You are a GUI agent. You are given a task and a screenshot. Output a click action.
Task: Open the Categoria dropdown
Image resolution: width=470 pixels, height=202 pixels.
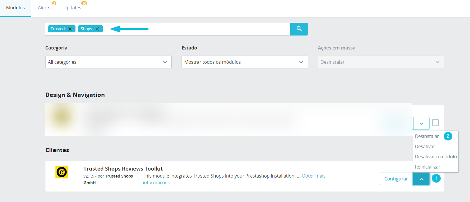point(108,62)
